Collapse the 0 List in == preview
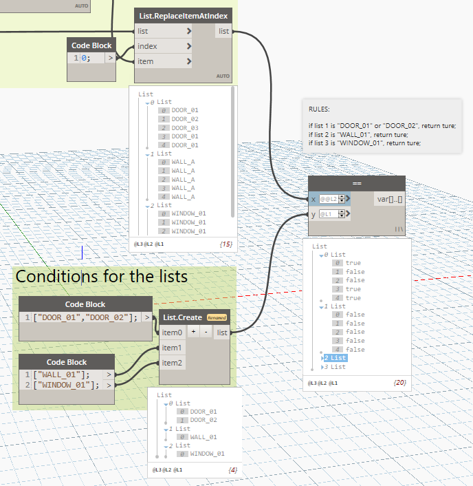 (321, 255)
